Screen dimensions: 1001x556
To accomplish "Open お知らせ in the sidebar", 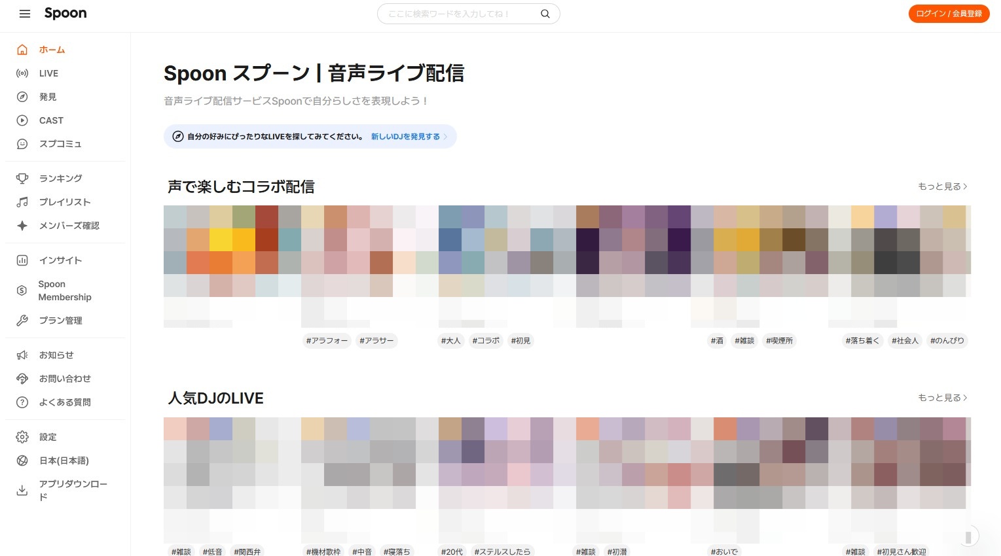I will 65,355.
